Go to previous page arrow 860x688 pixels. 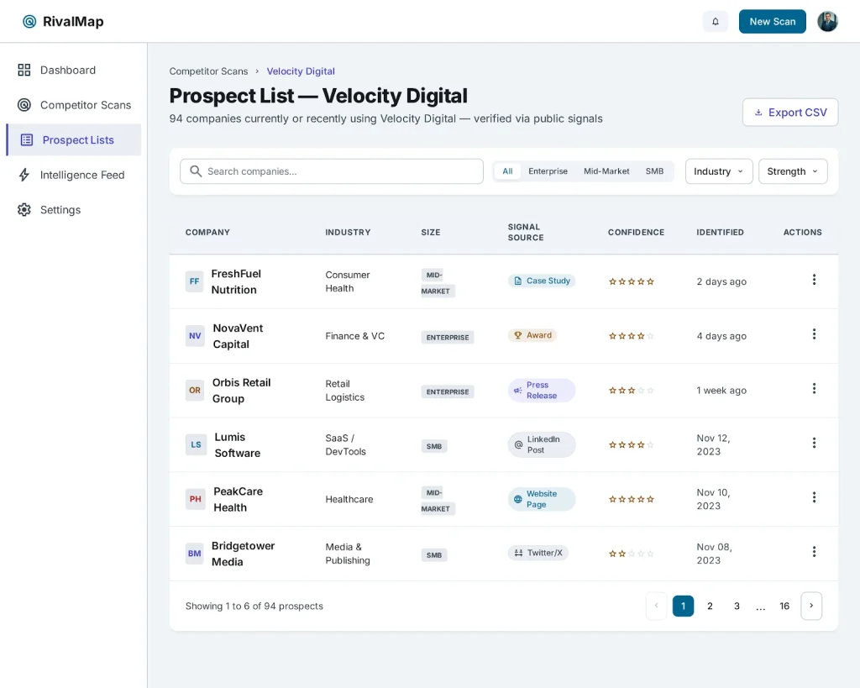tap(657, 606)
